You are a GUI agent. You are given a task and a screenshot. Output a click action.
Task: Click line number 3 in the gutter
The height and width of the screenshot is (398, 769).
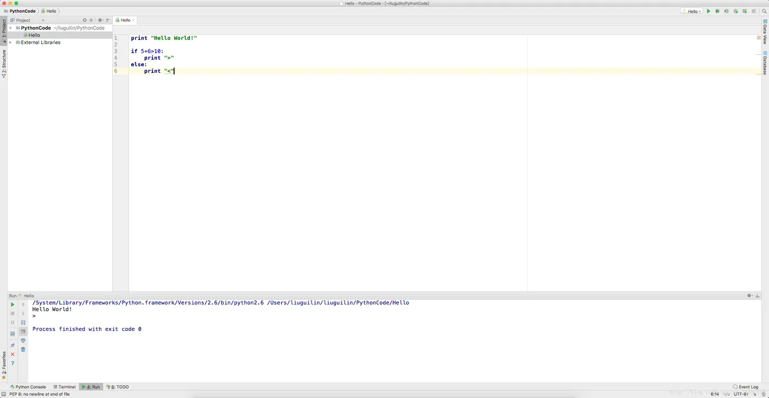click(x=115, y=51)
